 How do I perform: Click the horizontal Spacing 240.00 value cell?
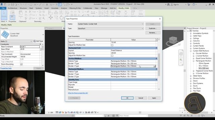click(133, 53)
